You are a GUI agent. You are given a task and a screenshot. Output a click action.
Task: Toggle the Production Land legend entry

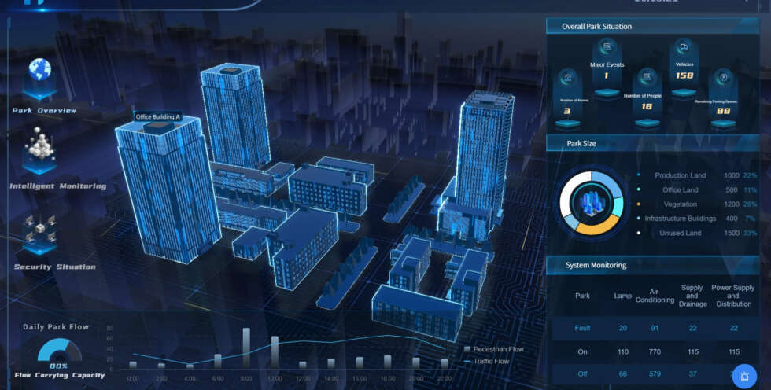[681, 175]
